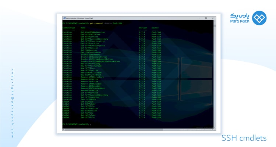The image size is (276, 147).
Task: Select the 'Set-SCPFolder' cmdlet entry
Action: click(x=88, y=115)
